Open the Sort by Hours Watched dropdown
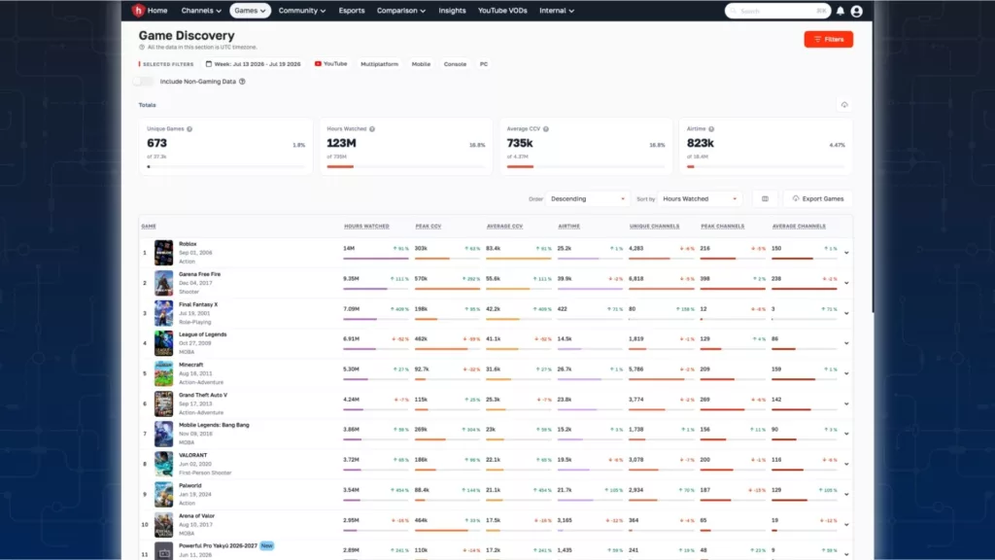The image size is (995, 560). pyautogui.click(x=700, y=198)
